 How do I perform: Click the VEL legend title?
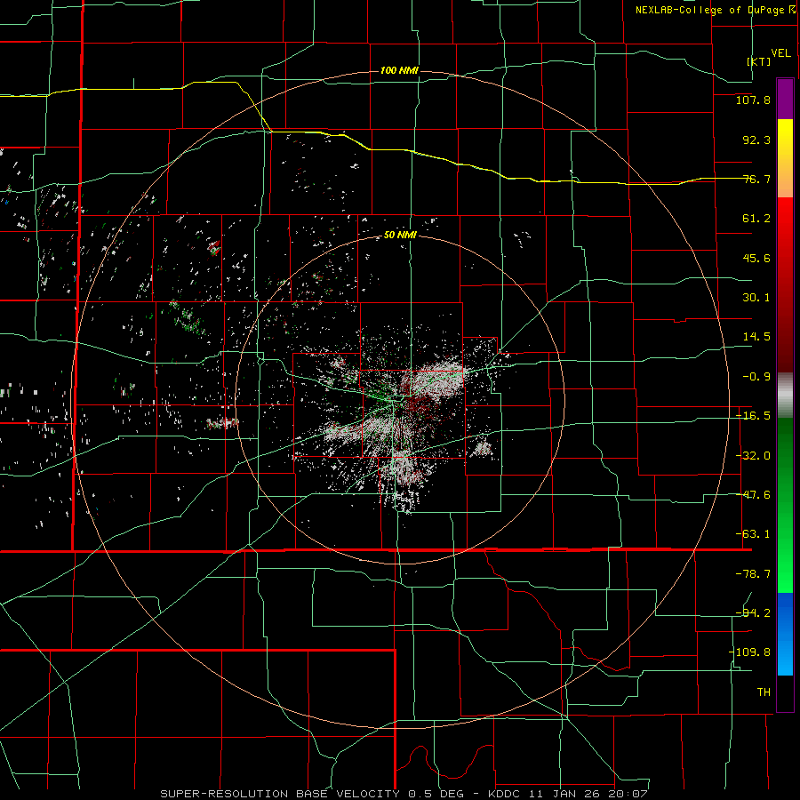coord(780,52)
